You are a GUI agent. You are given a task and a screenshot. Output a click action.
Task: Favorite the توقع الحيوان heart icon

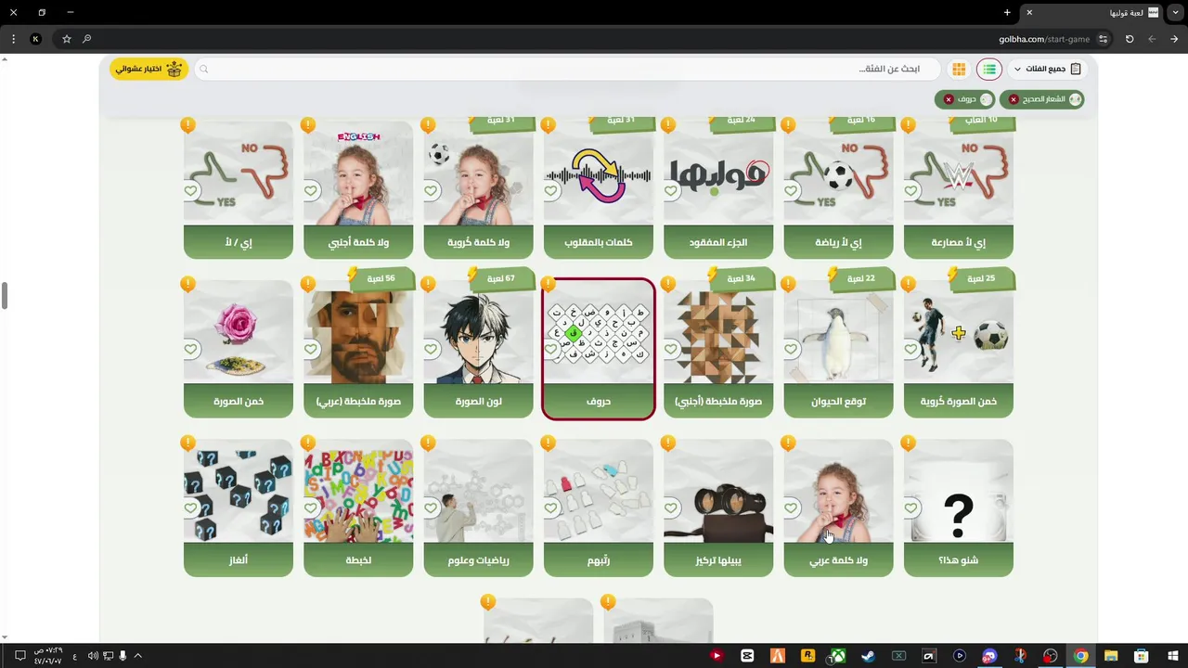pos(791,350)
